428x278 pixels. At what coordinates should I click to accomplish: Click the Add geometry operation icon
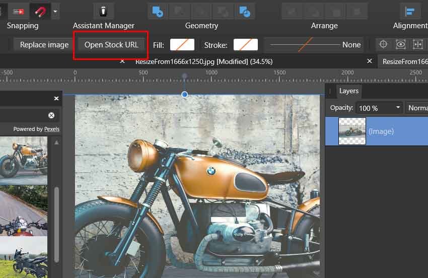pos(158,12)
